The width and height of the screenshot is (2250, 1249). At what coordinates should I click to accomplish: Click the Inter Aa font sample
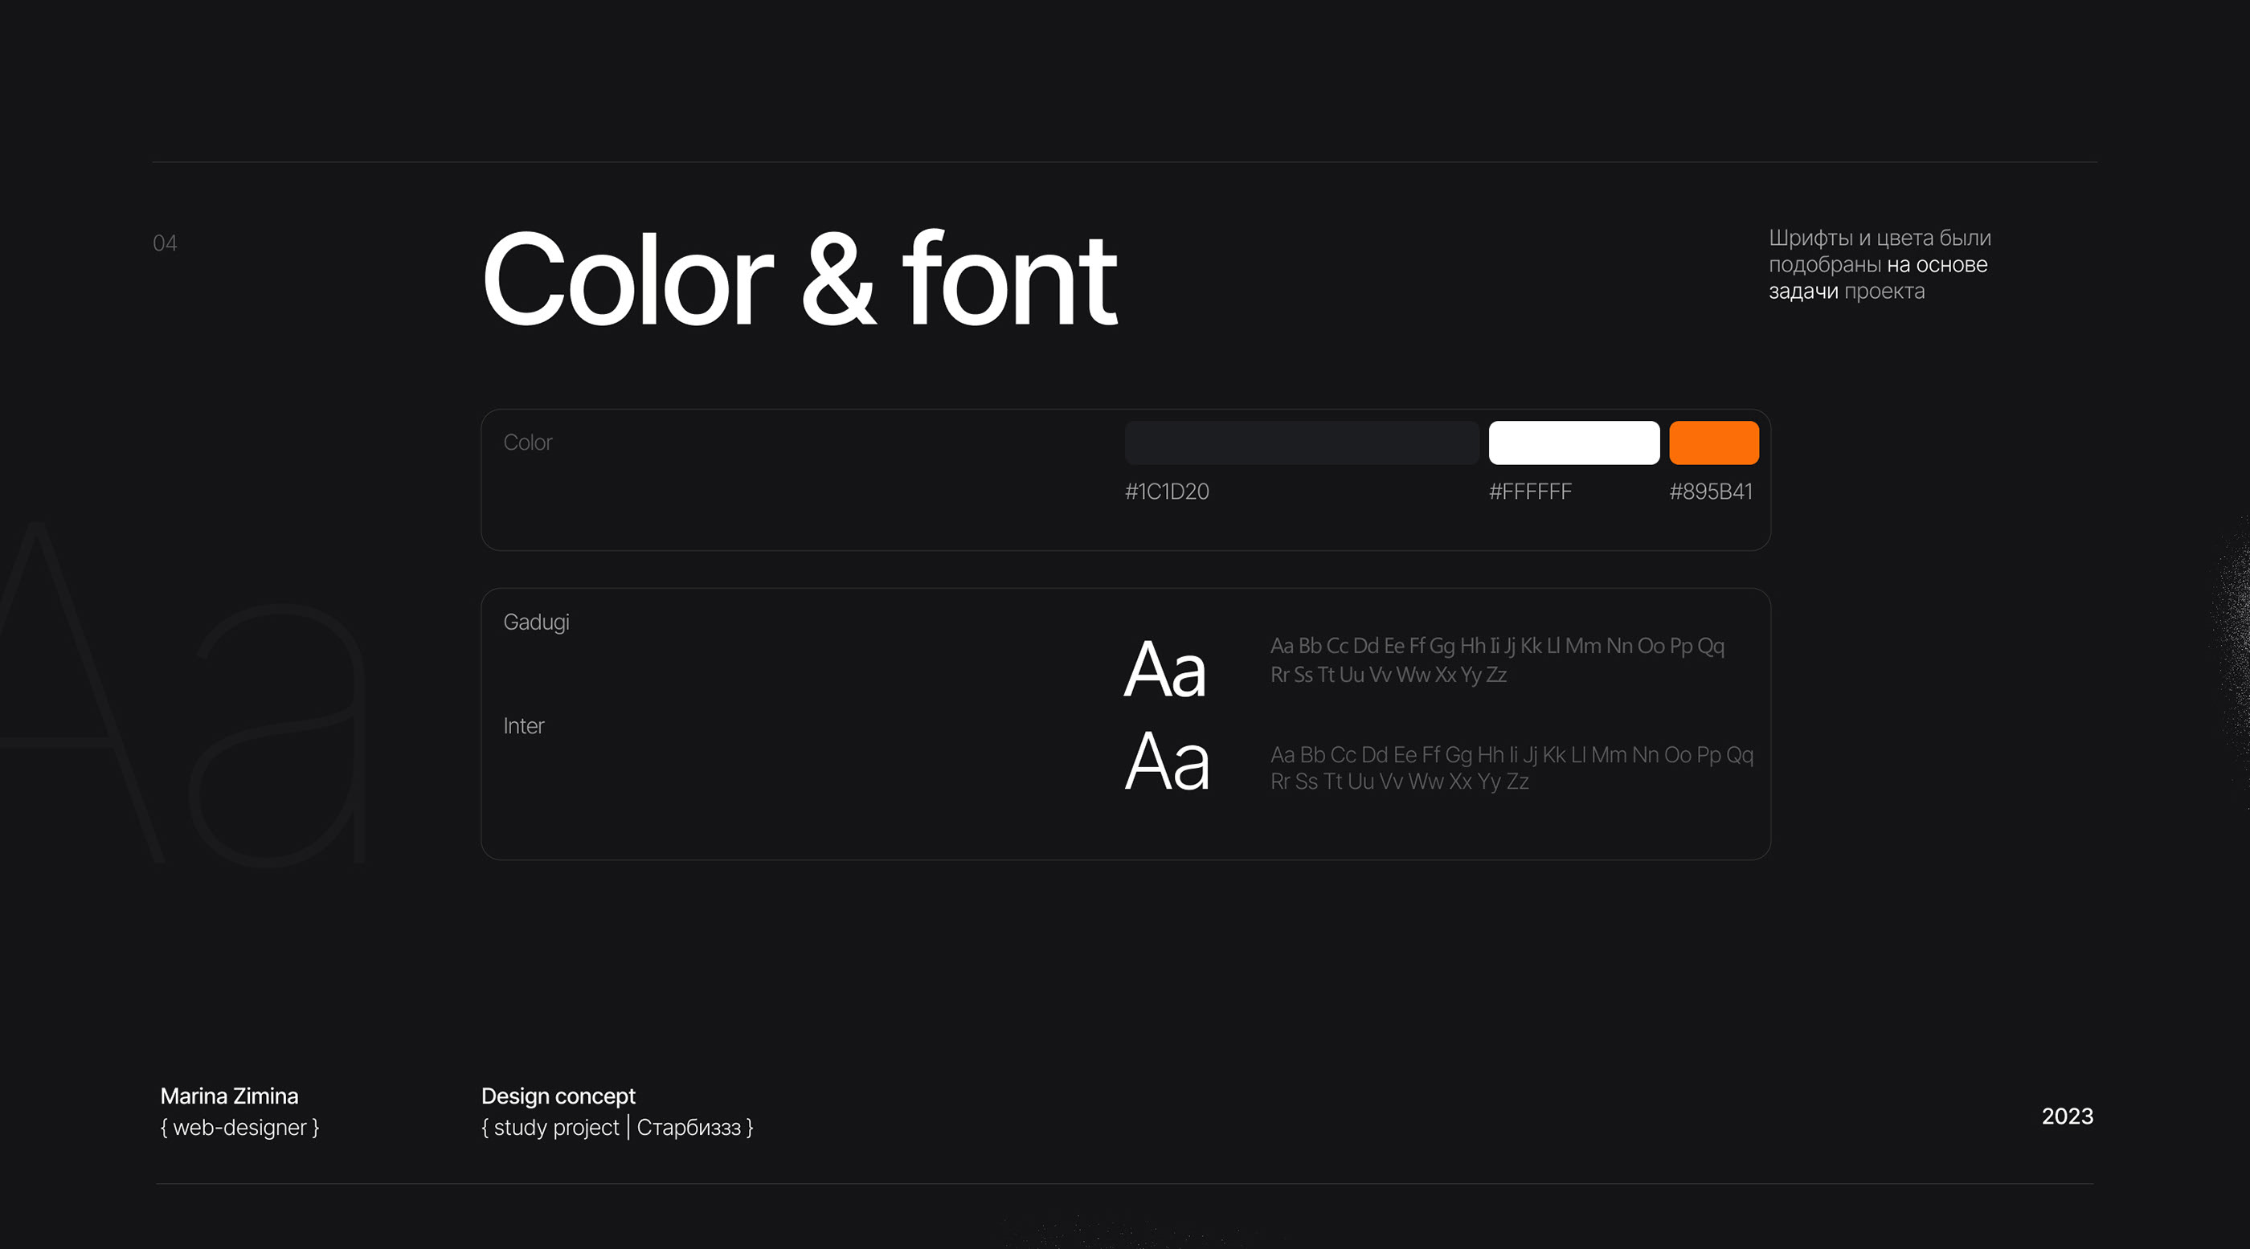(1167, 762)
